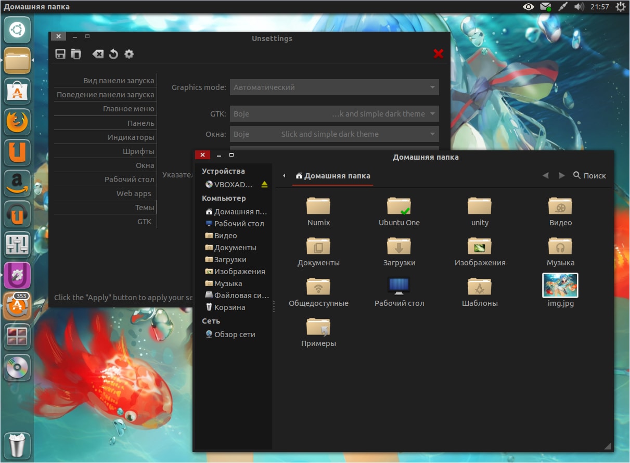630x463 pixels.
Task: Select VBOXAD device in file manager sidebar
Action: [229, 184]
